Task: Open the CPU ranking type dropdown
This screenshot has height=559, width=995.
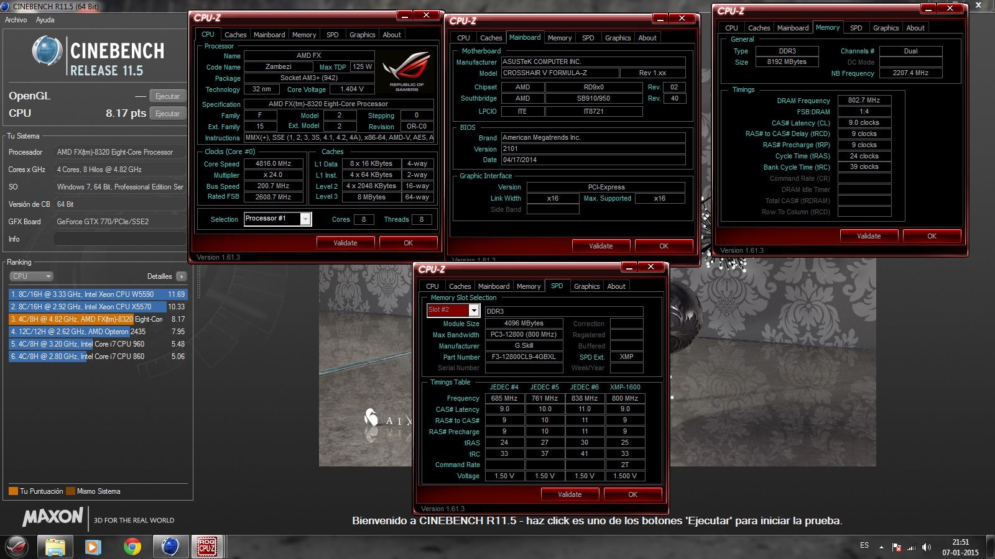Action: click(x=31, y=276)
